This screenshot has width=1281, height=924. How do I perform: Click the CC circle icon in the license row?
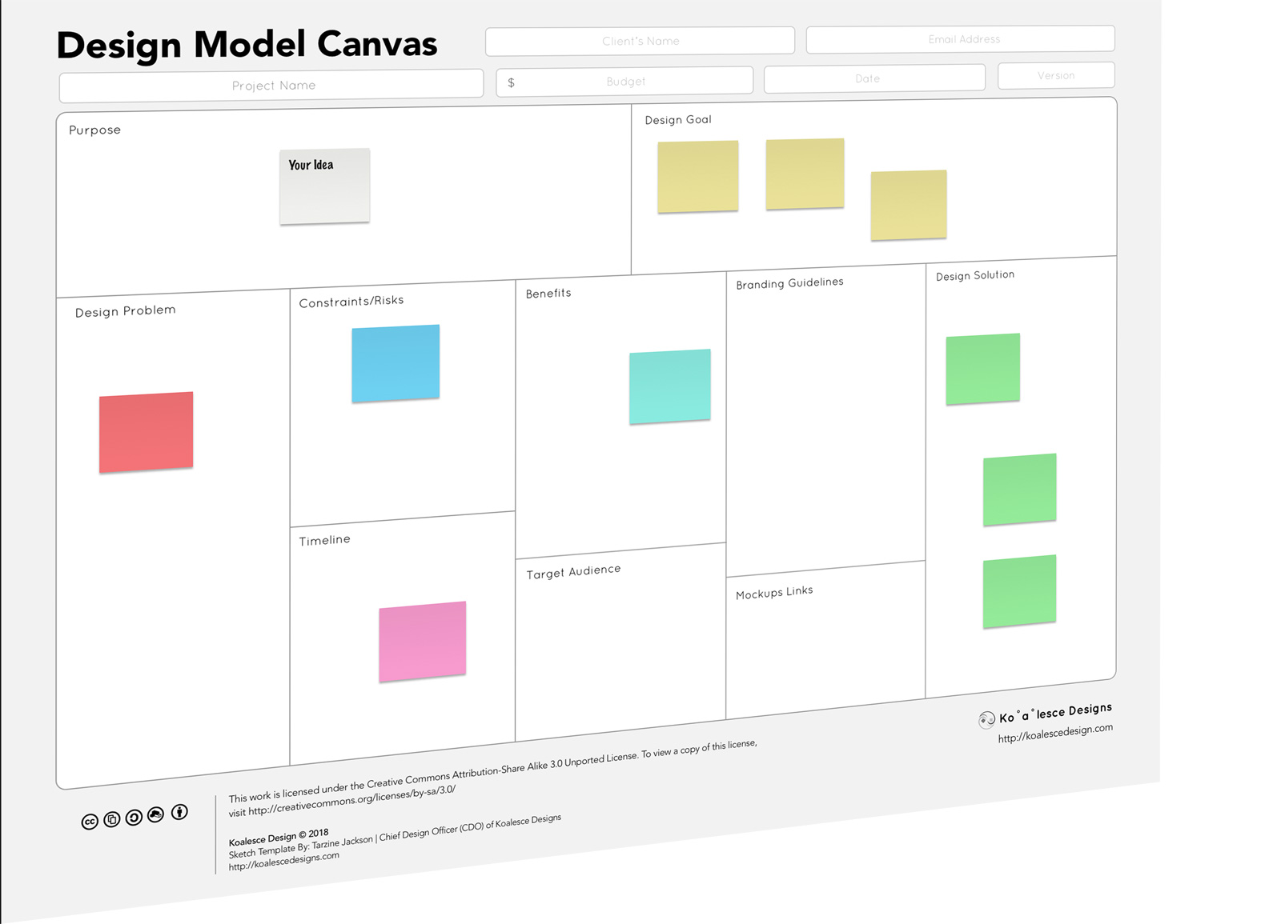pos(90,819)
